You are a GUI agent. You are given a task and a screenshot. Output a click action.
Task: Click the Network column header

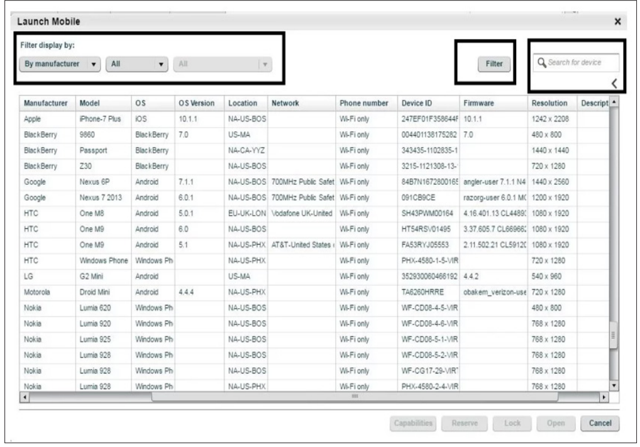coord(302,103)
